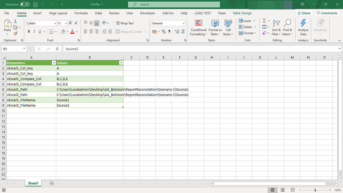Expand the formula bar chevron
This screenshot has width=343, height=193.
tap(340, 49)
